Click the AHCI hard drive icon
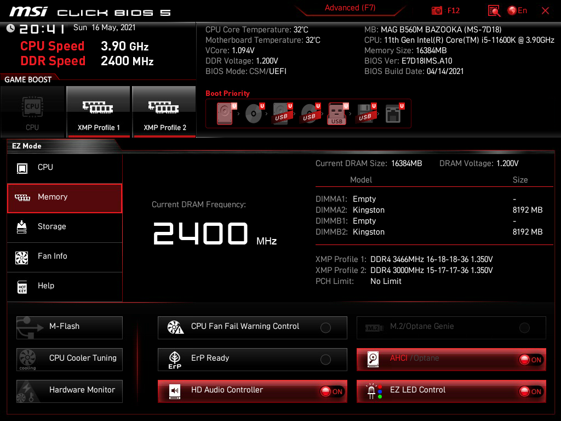This screenshot has height=421, width=561. [373, 360]
